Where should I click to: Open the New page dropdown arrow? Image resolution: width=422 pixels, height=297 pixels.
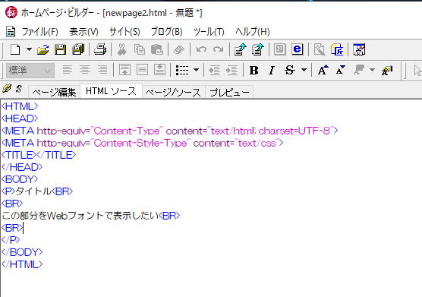pos(29,49)
